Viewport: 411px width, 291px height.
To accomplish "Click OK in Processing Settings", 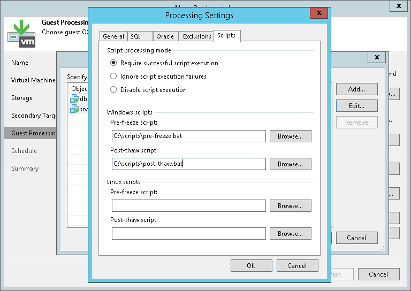I will click(251, 266).
